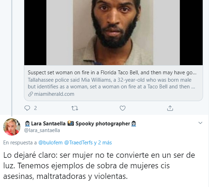The width and height of the screenshot is (209, 187).
Task: Click the article description about Tallahassee police
Action: (x=112, y=83)
